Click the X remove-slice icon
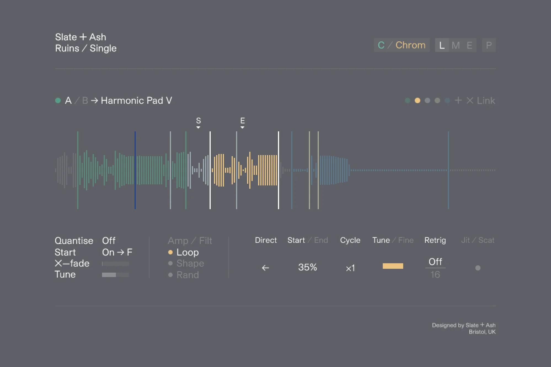The width and height of the screenshot is (551, 367). pos(470,100)
